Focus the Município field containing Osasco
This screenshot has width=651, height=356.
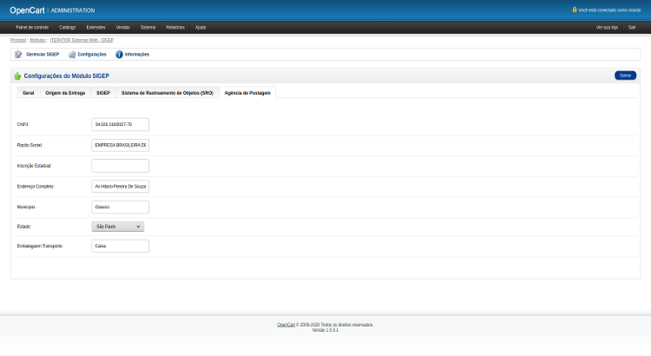pos(121,207)
